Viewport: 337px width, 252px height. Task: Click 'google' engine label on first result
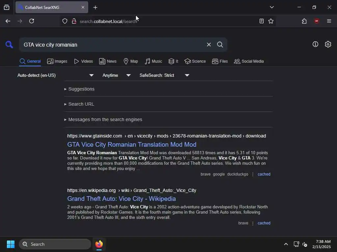(219, 174)
